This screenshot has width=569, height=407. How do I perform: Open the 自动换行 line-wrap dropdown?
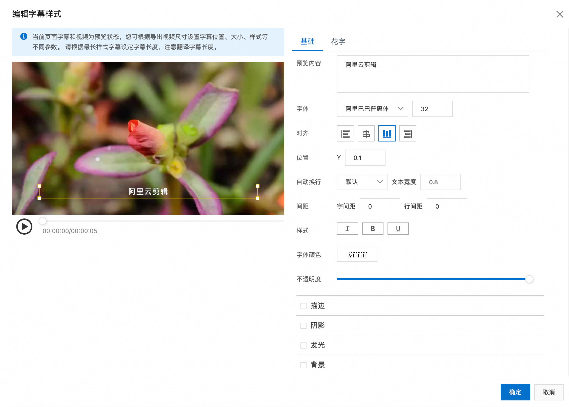[x=362, y=182]
